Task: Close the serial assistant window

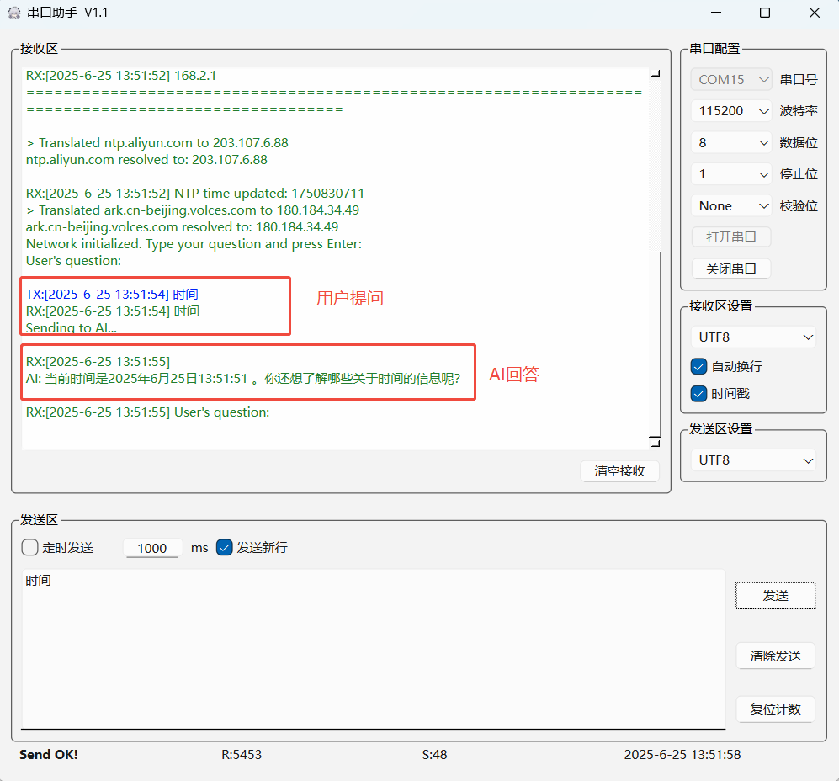Action: click(x=814, y=13)
